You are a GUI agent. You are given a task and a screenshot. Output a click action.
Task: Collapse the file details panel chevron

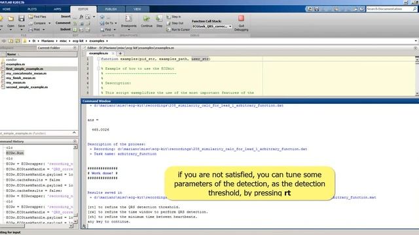pyautogui.click(x=74, y=133)
